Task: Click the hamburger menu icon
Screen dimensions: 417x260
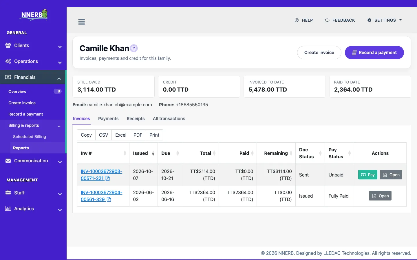Action: [x=82, y=22]
